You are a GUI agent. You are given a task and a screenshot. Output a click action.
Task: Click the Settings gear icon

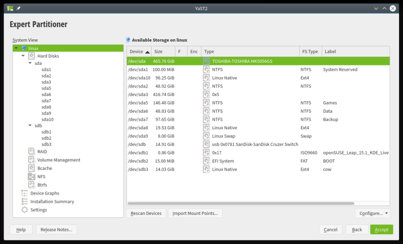click(x=25, y=210)
